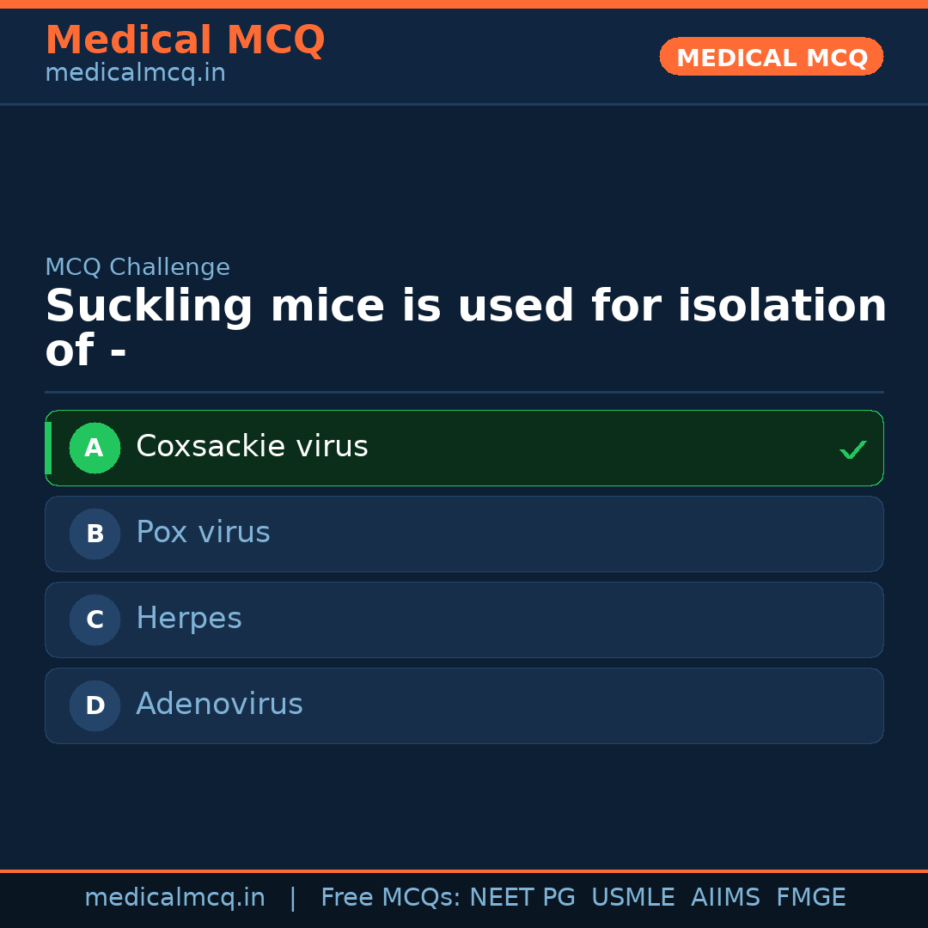Pick the Herpes answer text

pos(189,619)
